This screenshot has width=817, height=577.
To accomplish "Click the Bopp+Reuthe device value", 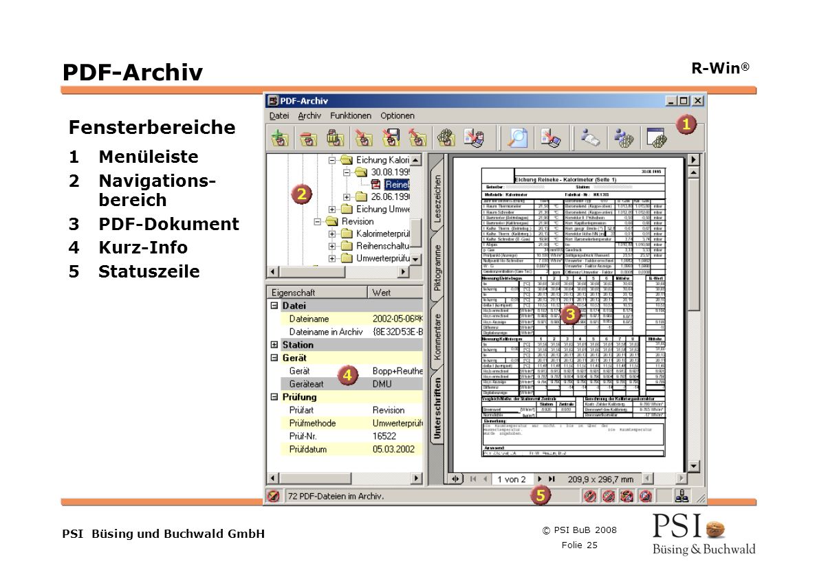I will point(397,371).
